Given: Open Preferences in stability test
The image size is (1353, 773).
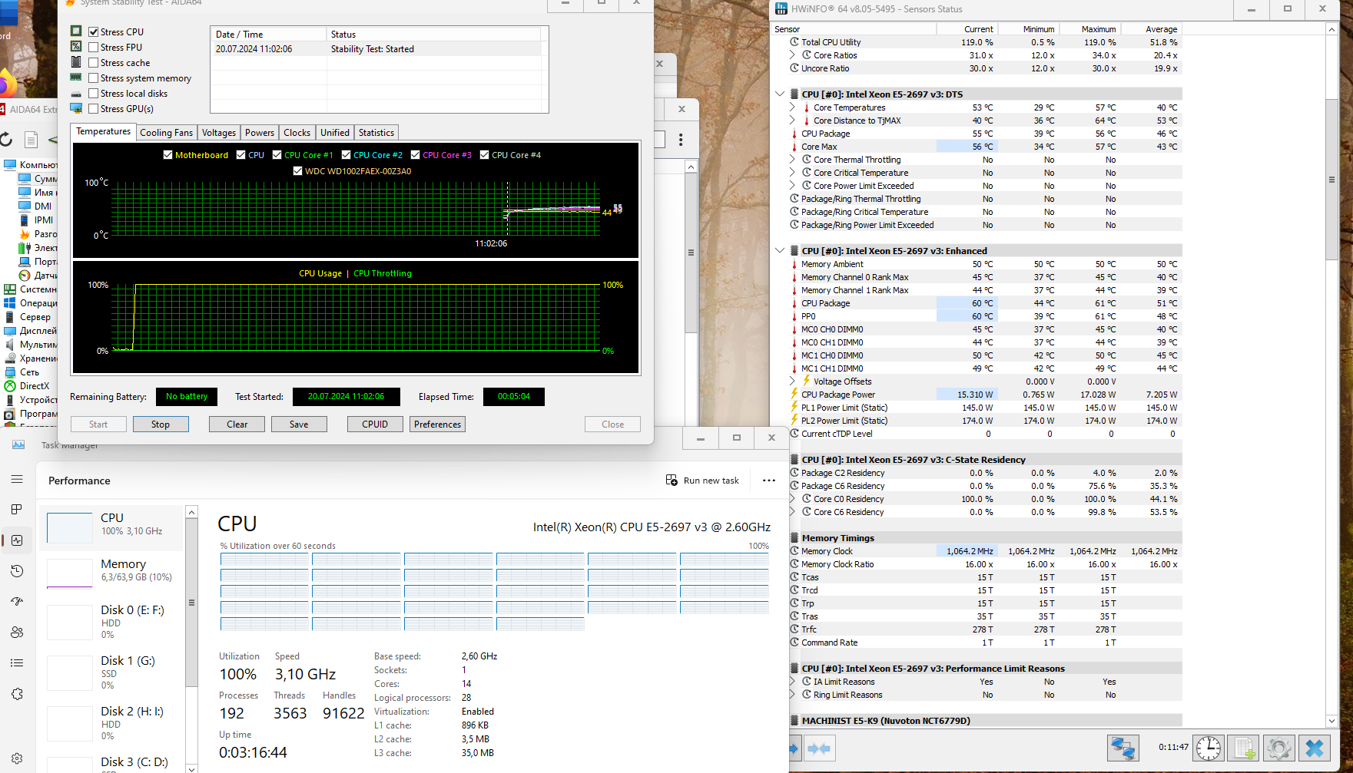Looking at the screenshot, I should point(437,424).
